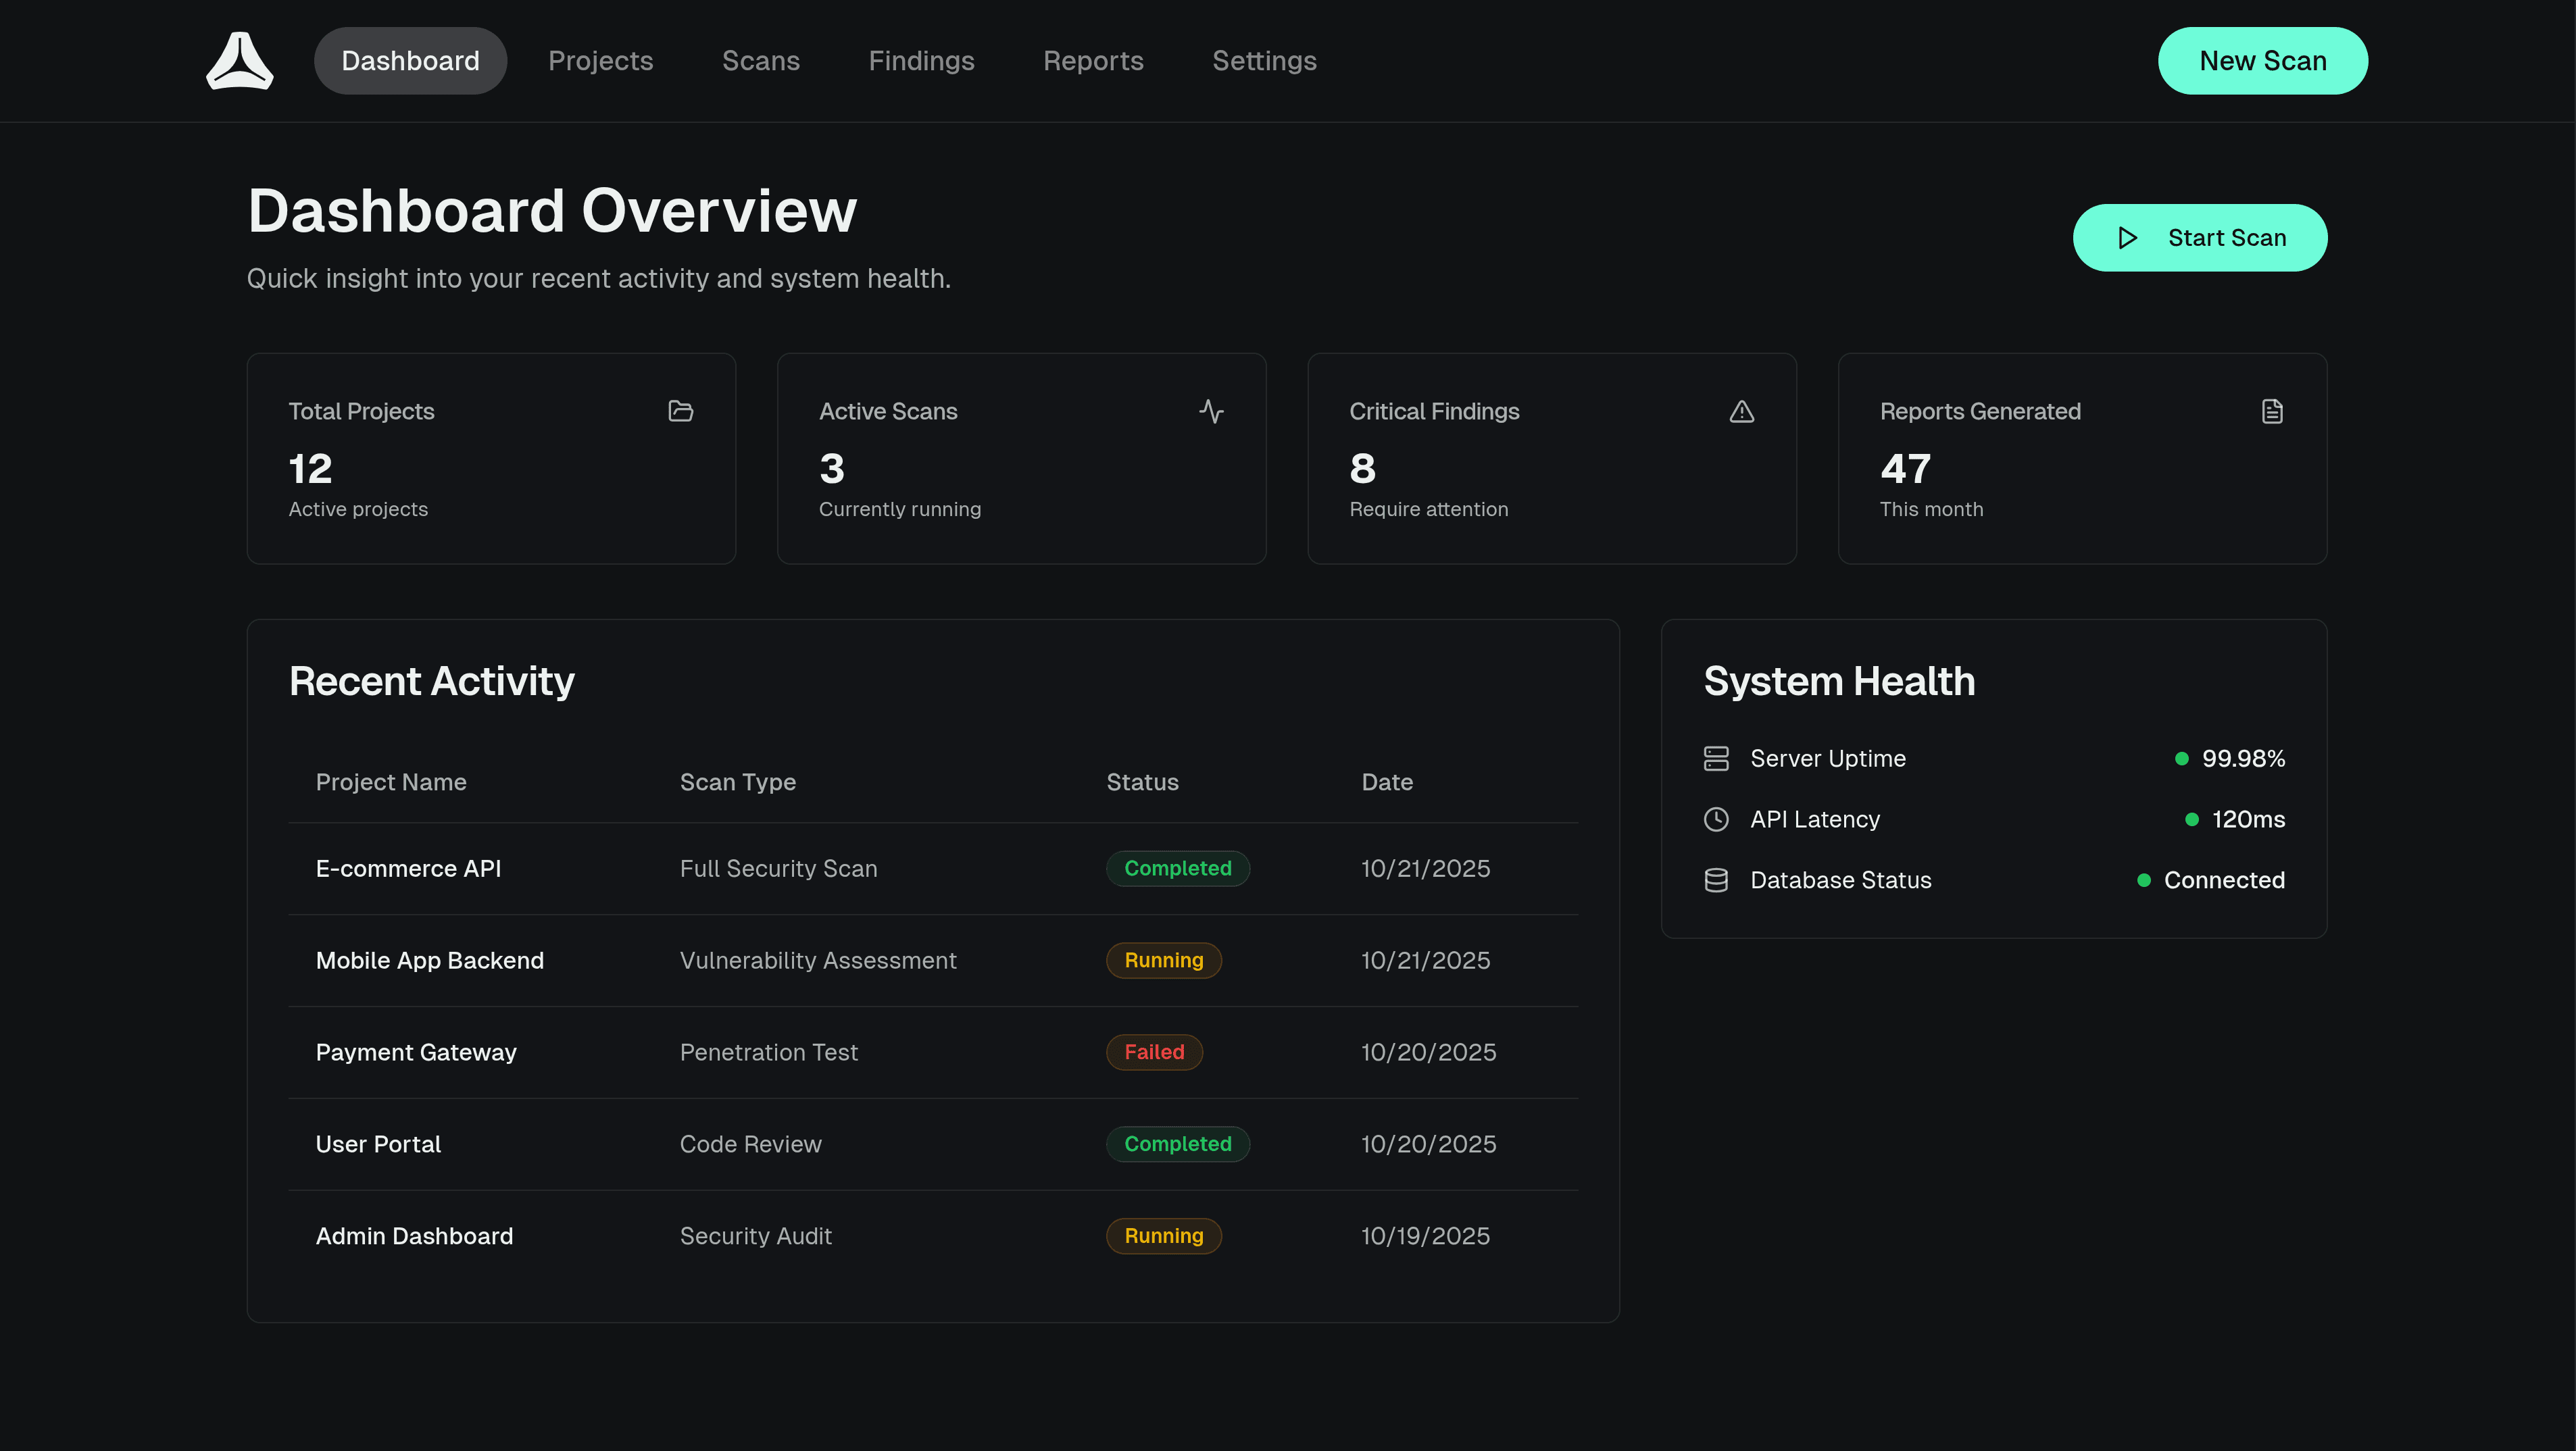Image resolution: width=2576 pixels, height=1451 pixels.
Task: Click the play icon inside Start Scan button
Action: [x=2127, y=238]
